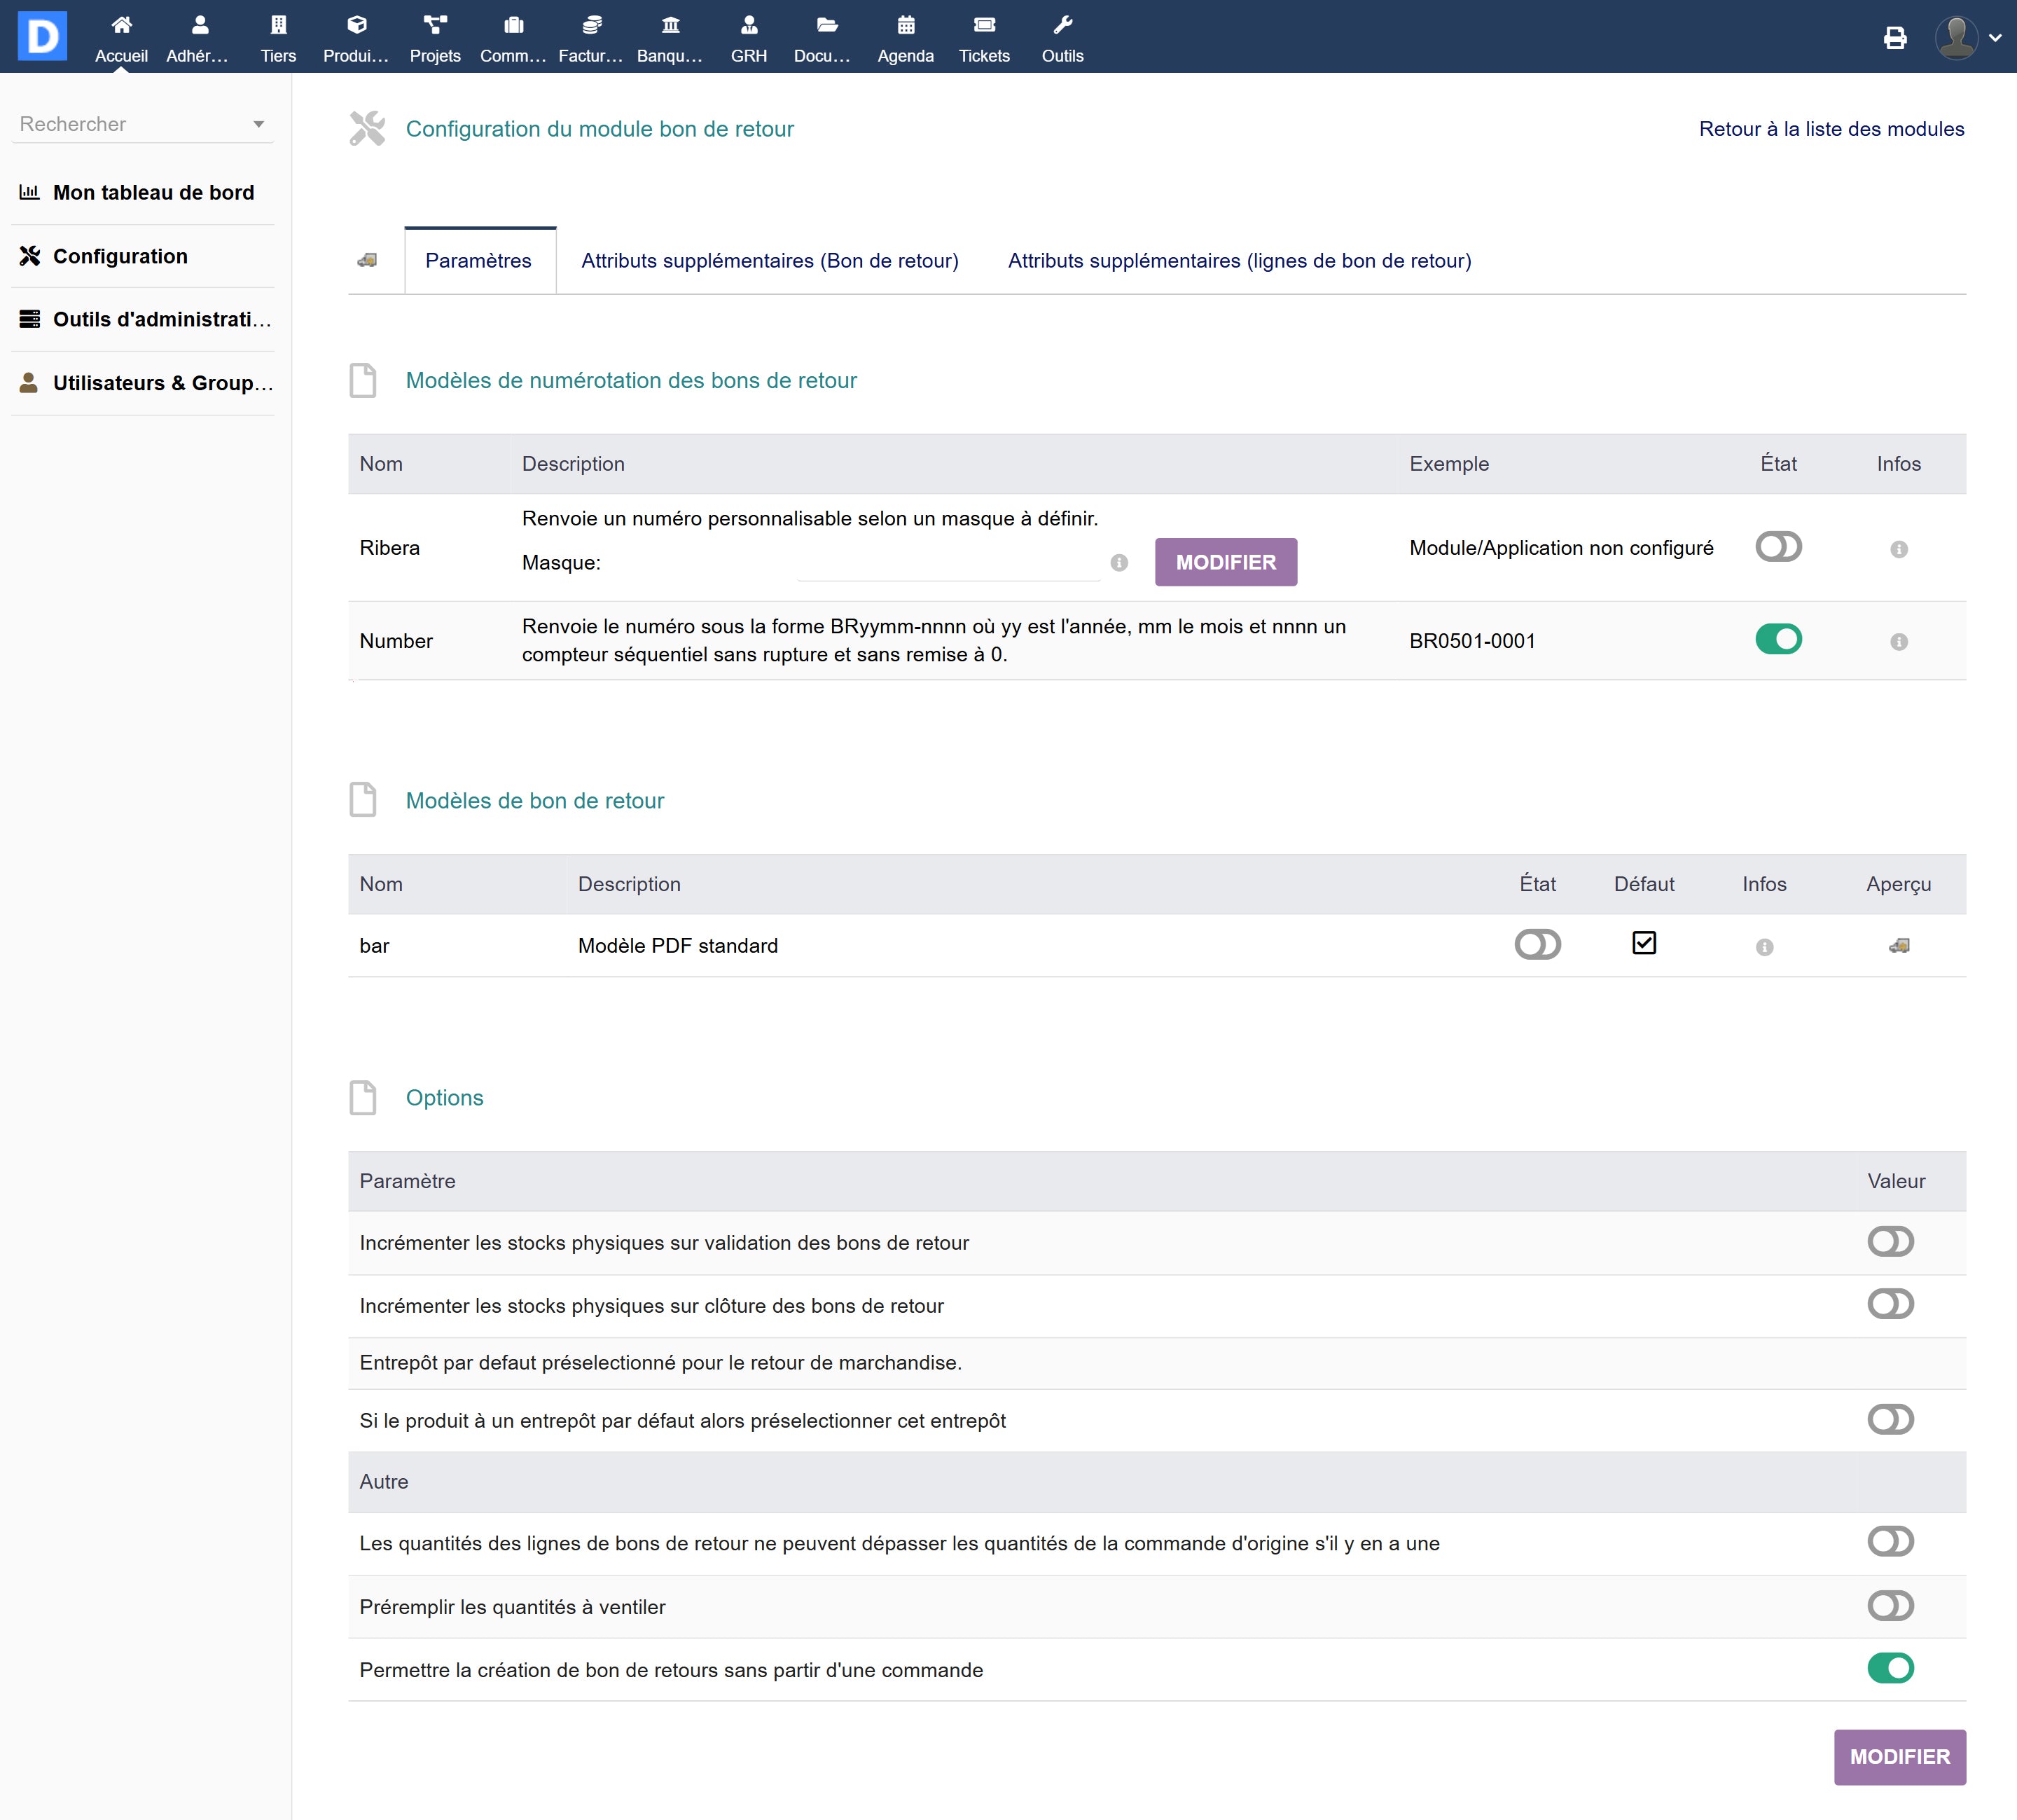2017x1820 pixels.
Task: Switch to Attributs supplémentaires (Bon de retour) tab
Action: coord(768,261)
